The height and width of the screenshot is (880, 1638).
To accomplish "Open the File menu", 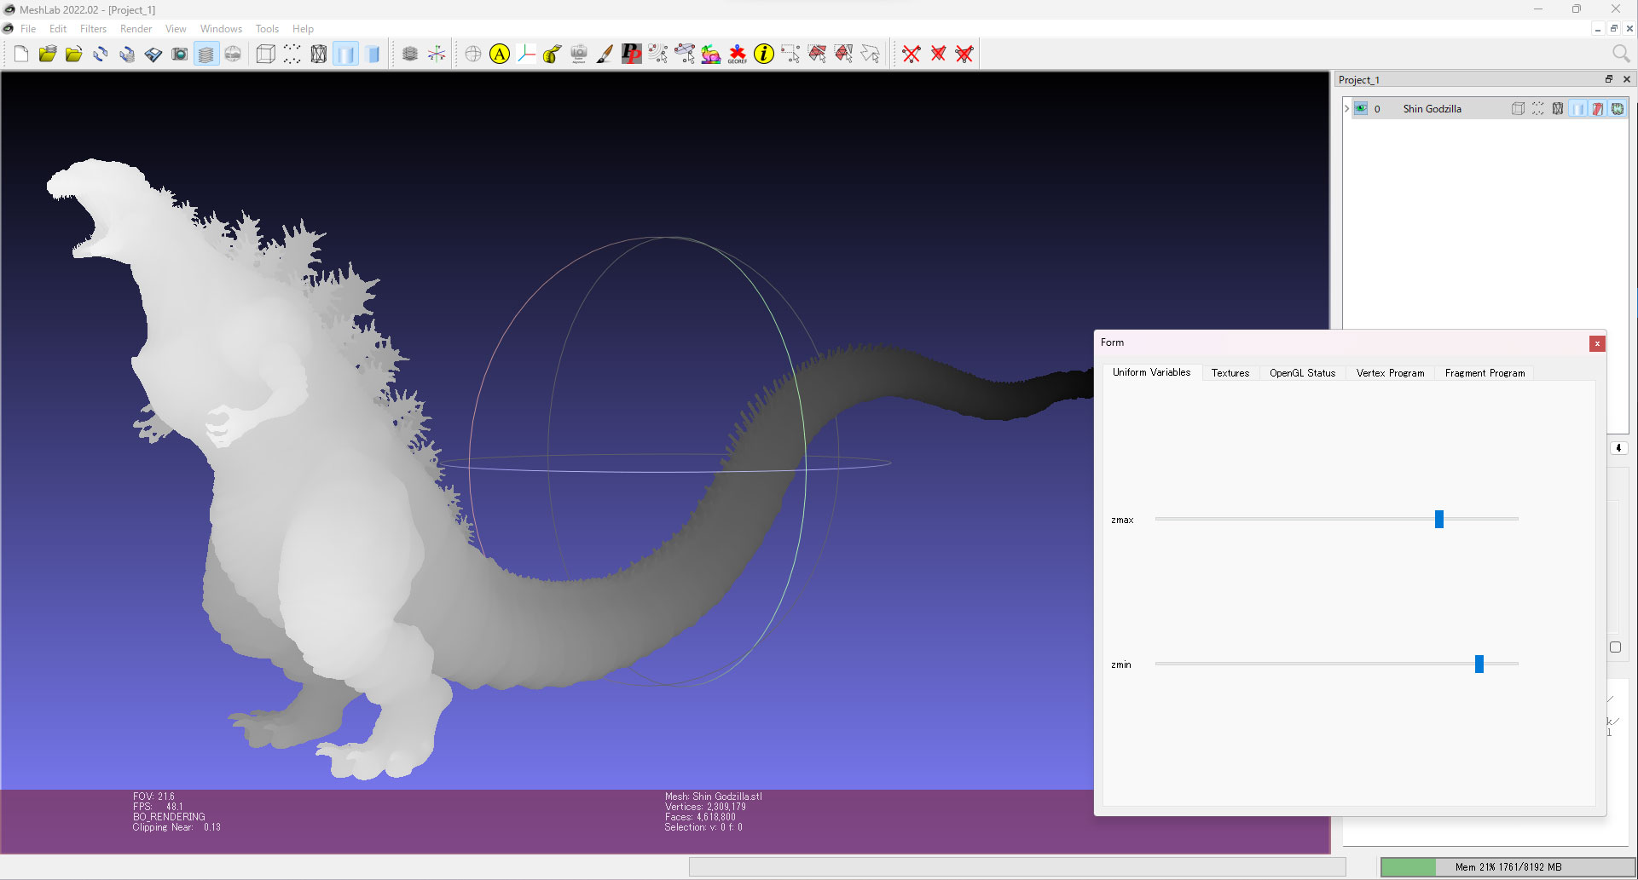I will (28, 29).
